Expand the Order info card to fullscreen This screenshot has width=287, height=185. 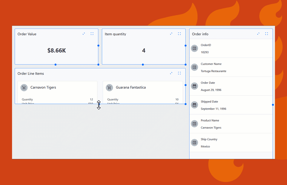[x=266, y=34]
